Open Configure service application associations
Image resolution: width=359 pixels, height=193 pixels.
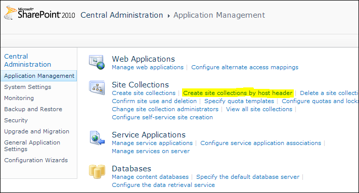tap(261, 143)
